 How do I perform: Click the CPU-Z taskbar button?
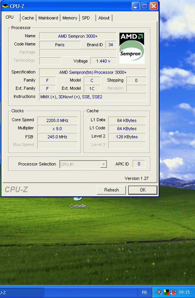tap(22, 293)
